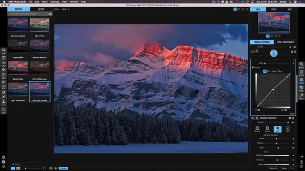Toggle Dynamic Contrast filter enabled checkmark
Viewport: 305px width, 171px height.
point(253,118)
